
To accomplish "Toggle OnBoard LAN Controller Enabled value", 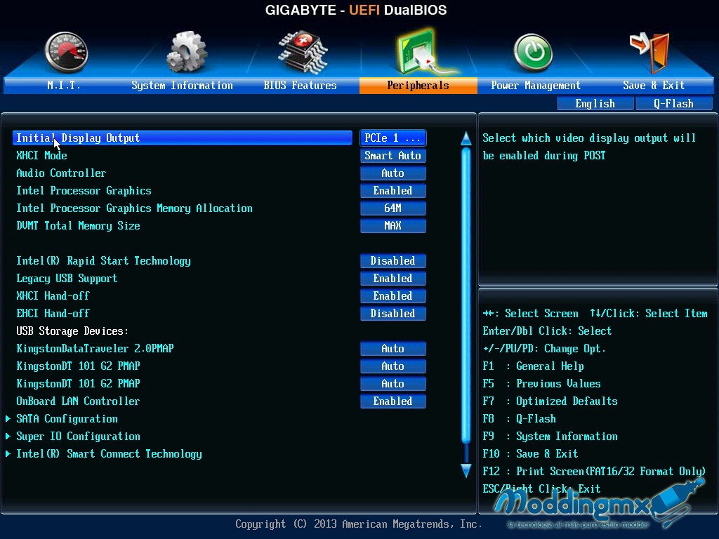I will click(x=393, y=401).
